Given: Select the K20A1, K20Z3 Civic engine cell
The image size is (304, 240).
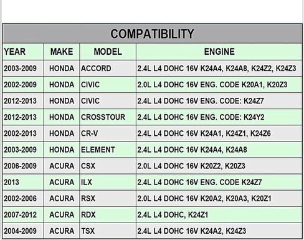Looking at the screenshot, I should [219, 85].
